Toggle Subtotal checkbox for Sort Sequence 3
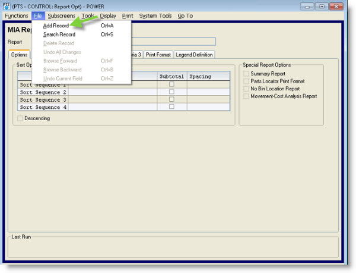 pyautogui.click(x=171, y=99)
